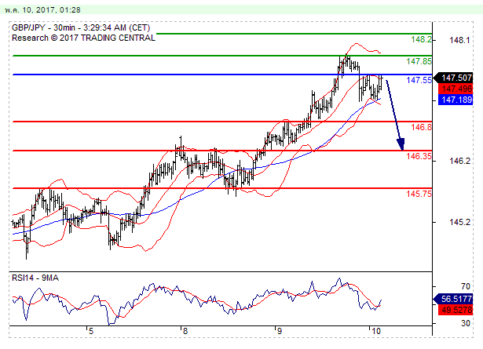
Task: Select the 145.75 red support label
Action: [x=418, y=194]
